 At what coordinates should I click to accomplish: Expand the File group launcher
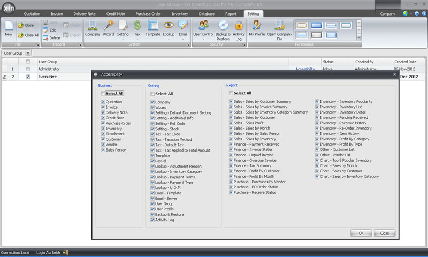(x=37, y=44)
